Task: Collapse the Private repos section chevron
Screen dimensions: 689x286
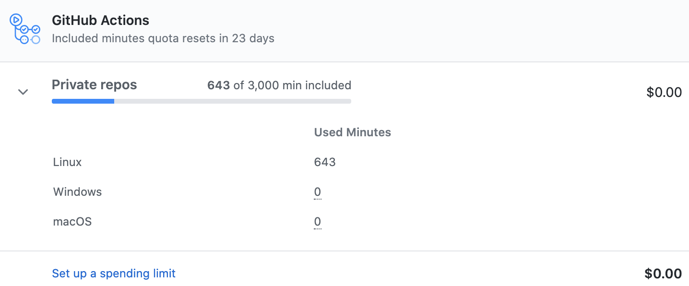Action: tap(23, 92)
